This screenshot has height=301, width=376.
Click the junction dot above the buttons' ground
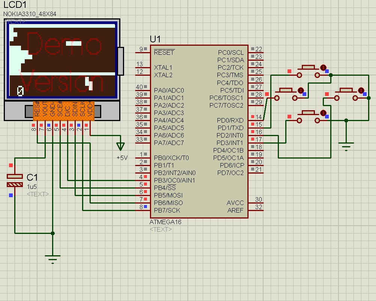[346, 120]
